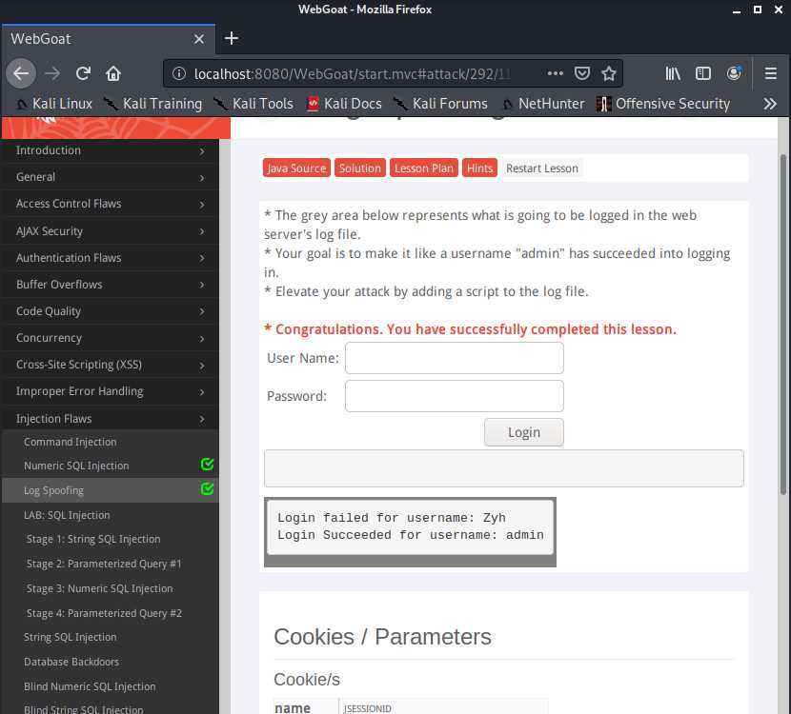The width and height of the screenshot is (791, 714).
Task: Open the Command Injection lesson
Action: click(71, 442)
